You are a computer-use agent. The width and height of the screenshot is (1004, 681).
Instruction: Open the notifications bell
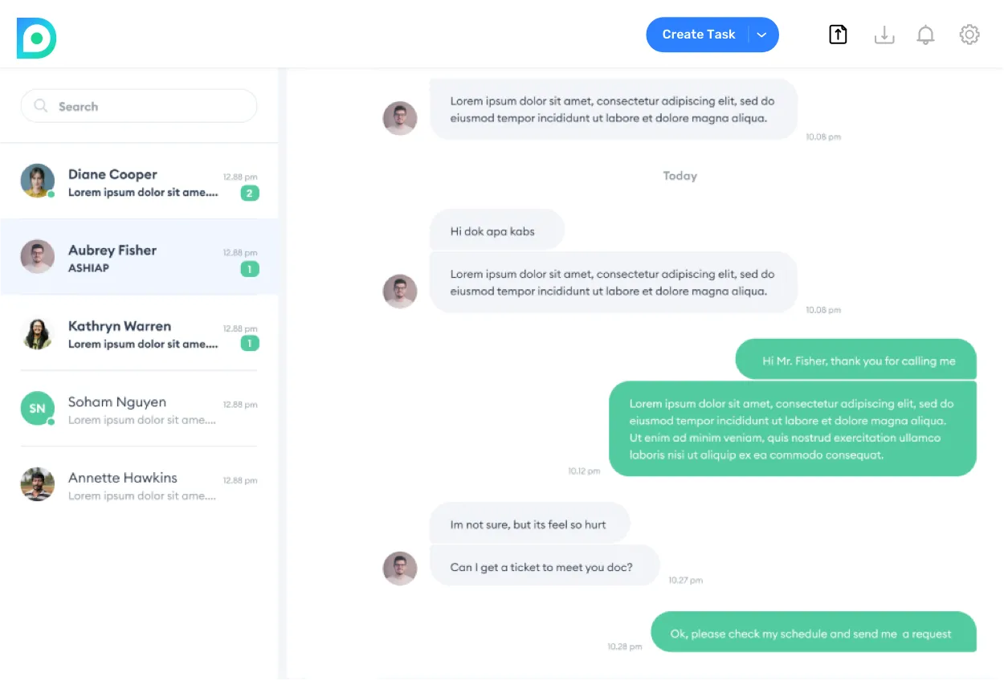925,35
